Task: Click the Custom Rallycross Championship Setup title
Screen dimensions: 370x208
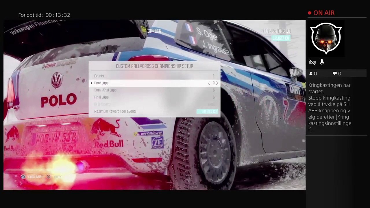Action: point(154,66)
